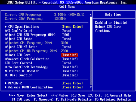This screenshot has width=136, height=102.
Task: Open the AMD Cool'n'Quiet Auto option
Action: pyautogui.click(x=66, y=31)
